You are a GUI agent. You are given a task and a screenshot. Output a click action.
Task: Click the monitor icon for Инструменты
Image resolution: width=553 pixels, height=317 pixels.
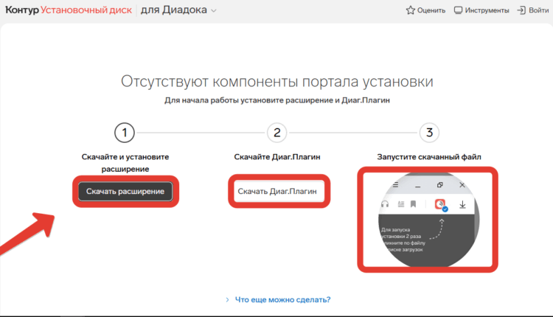pyautogui.click(x=459, y=10)
